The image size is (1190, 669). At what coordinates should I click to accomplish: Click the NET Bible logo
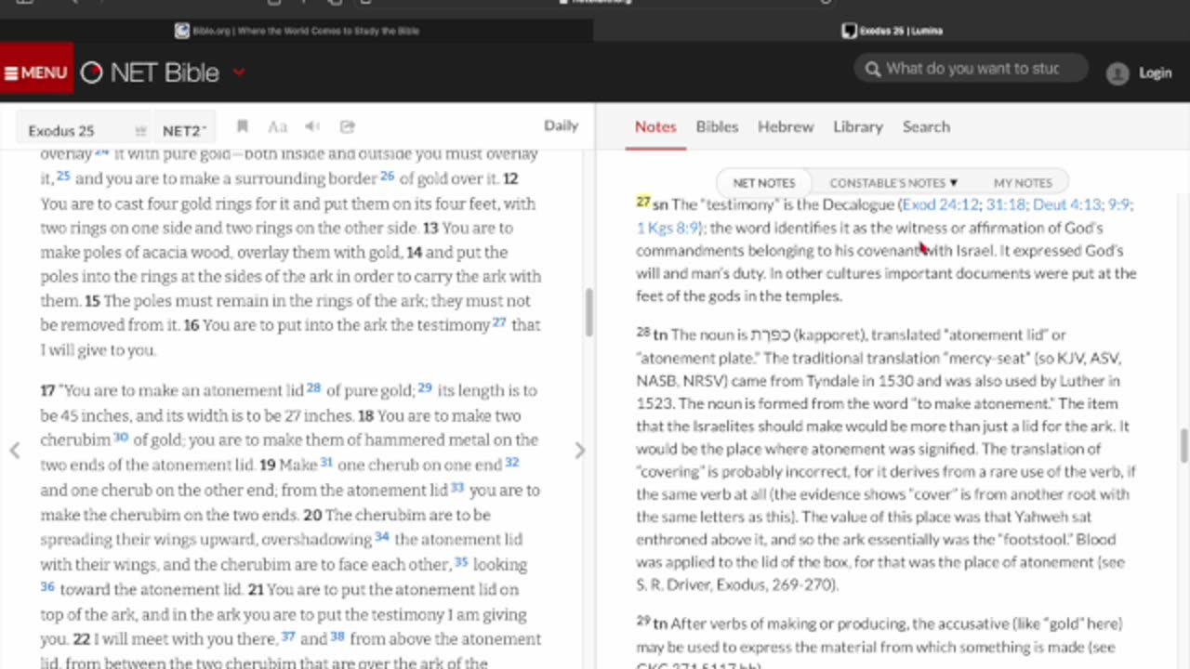pyautogui.click(x=151, y=72)
